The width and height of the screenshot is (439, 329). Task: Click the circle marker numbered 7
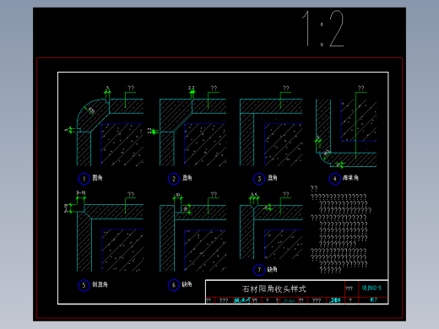(x=259, y=270)
